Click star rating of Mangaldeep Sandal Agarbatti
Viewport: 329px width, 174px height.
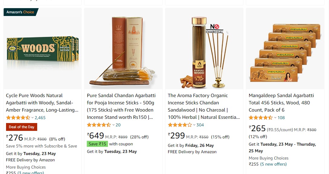click(261, 118)
